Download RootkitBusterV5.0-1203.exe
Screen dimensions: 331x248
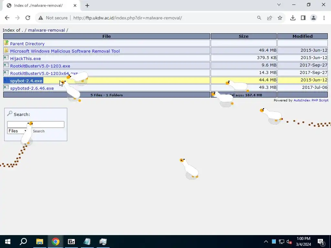point(40,66)
